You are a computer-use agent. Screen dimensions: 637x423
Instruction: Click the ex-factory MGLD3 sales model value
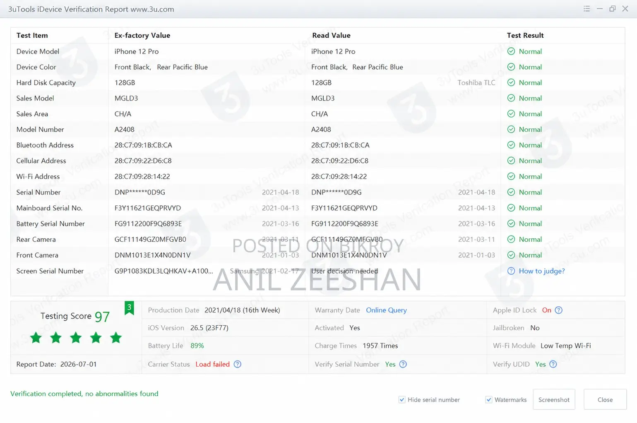(126, 98)
